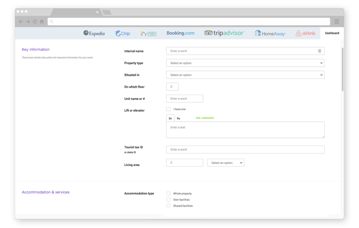
Task: Select the VRBO channel logo
Action: pyautogui.click(x=148, y=33)
